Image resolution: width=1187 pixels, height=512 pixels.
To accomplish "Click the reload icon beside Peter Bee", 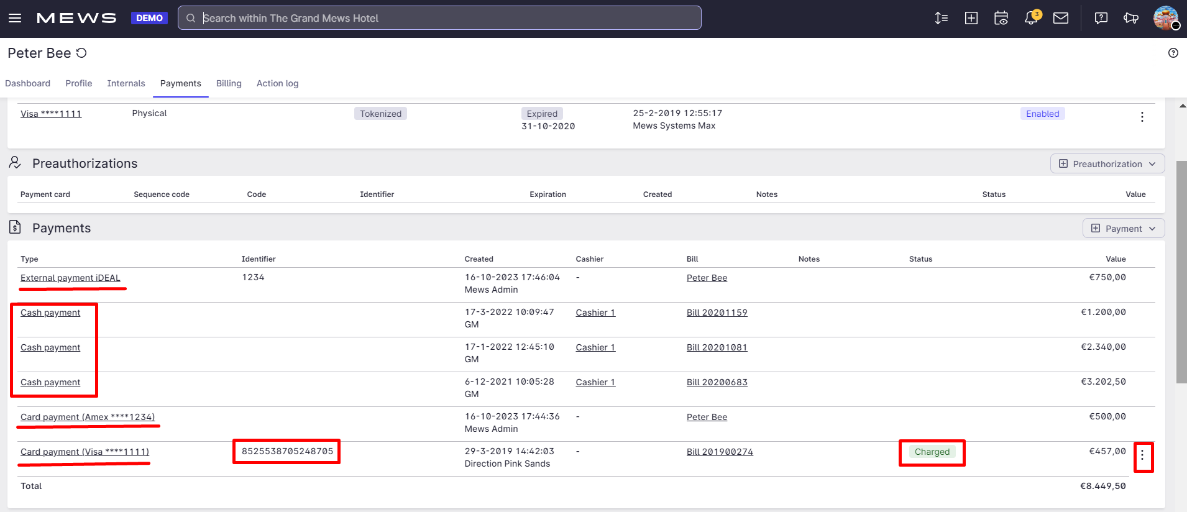I will pos(81,53).
